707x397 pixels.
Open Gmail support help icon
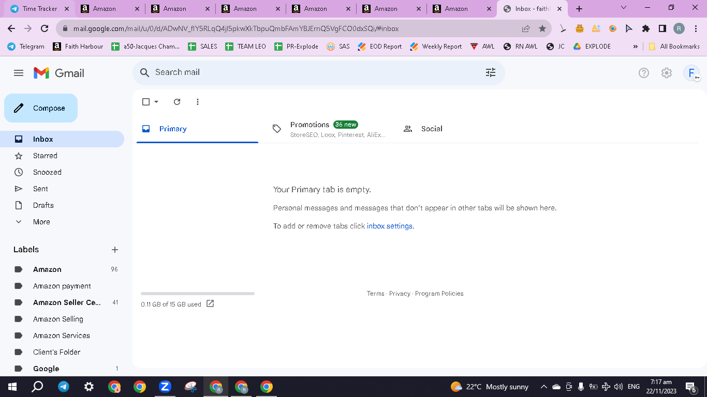click(x=643, y=73)
